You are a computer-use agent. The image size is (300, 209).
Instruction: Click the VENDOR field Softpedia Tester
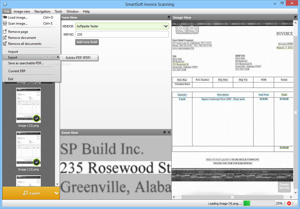(122, 26)
